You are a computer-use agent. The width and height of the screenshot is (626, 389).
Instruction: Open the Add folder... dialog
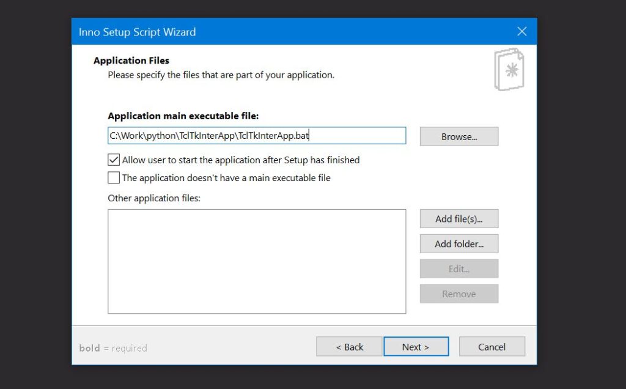(458, 244)
